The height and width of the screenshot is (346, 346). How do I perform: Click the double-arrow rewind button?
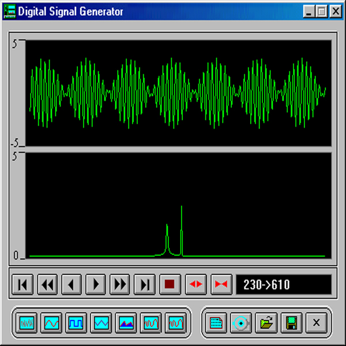[47, 284]
